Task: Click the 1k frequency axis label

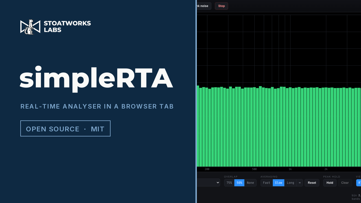Action: (x=290, y=169)
